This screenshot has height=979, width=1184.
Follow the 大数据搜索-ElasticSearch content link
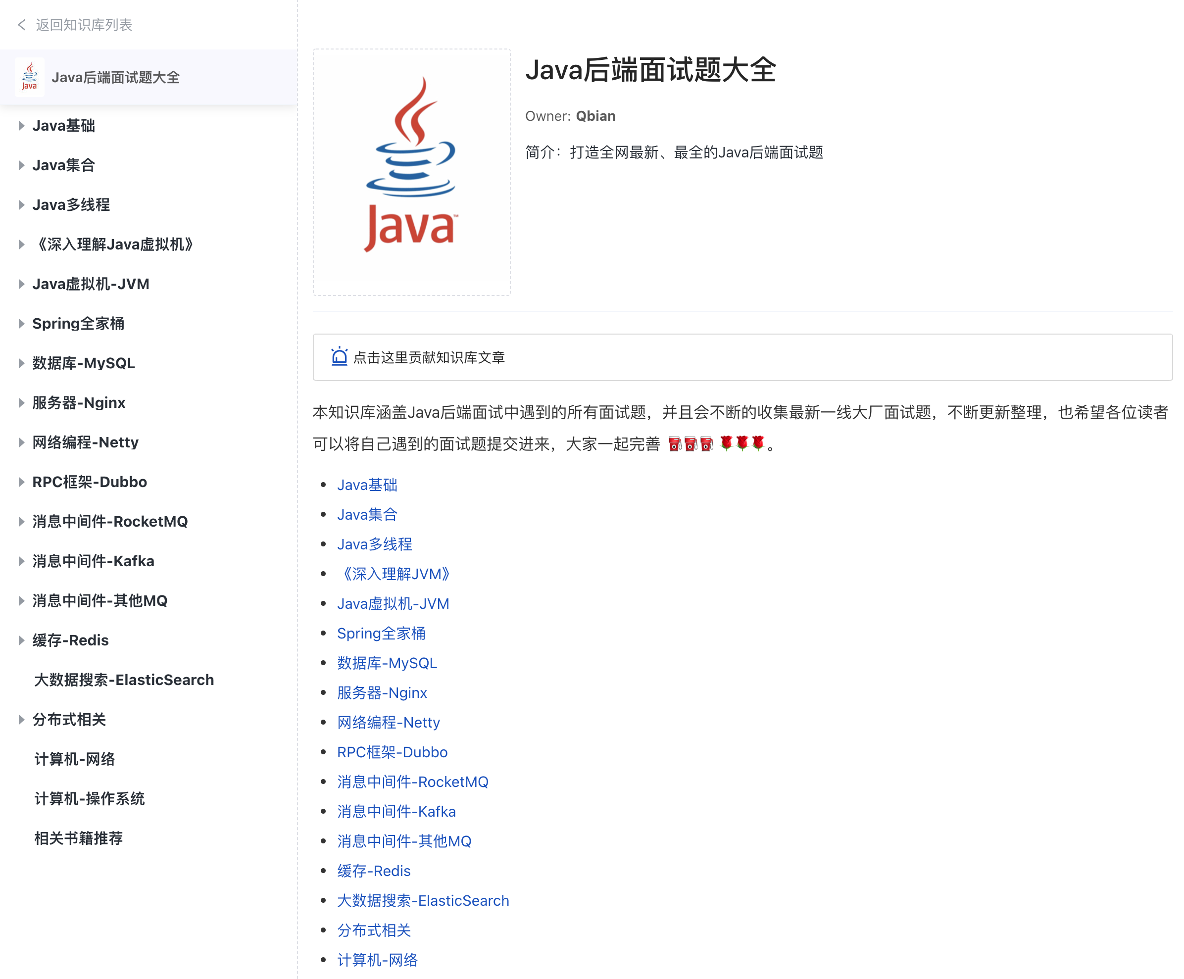[x=423, y=900]
